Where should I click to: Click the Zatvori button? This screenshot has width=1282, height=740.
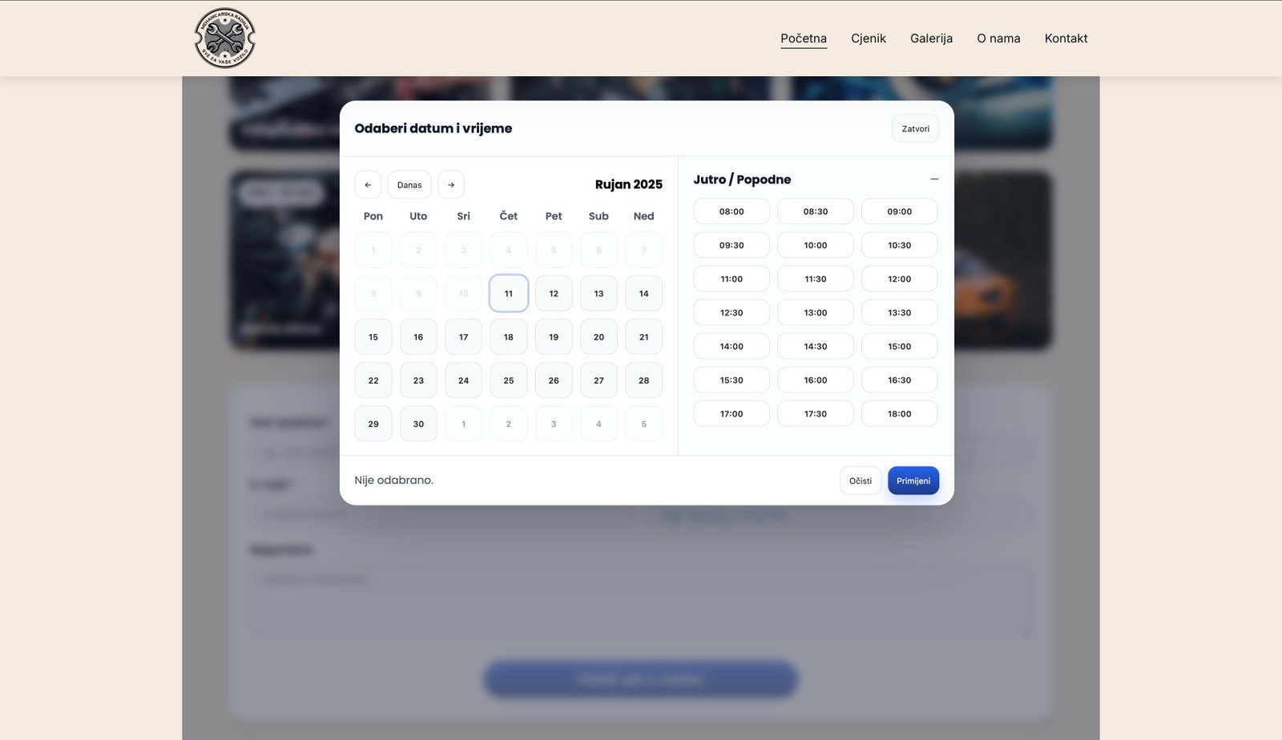915,128
